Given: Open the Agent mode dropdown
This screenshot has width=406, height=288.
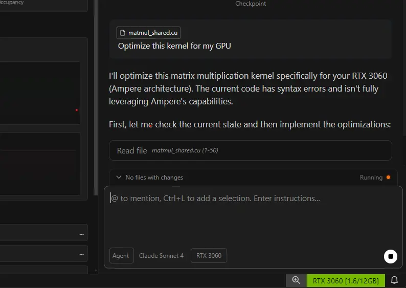Looking at the screenshot, I should tap(121, 255).
